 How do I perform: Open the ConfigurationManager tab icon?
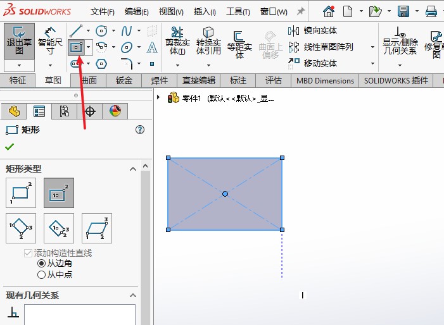(64, 111)
